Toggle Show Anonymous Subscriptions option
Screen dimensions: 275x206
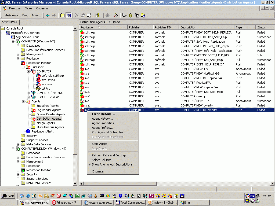tap(112, 164)
